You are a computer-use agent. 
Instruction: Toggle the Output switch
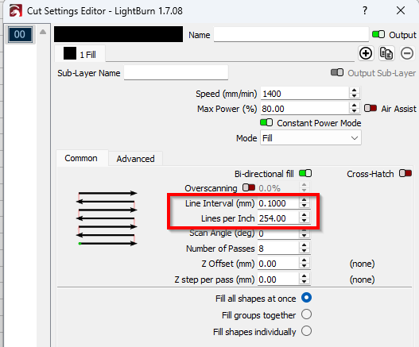click(x=378, y=34)
